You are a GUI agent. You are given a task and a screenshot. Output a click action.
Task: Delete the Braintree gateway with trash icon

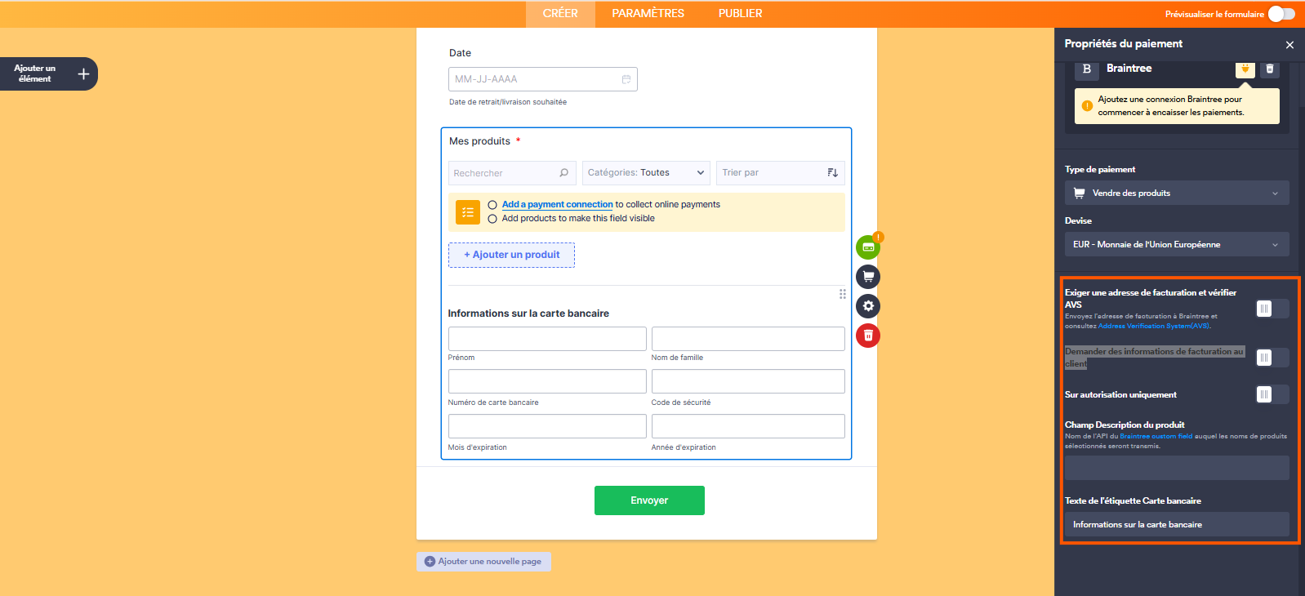pos(1269,69)
